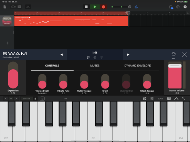Switch to the MUTES tab

(x=95, y=66)
